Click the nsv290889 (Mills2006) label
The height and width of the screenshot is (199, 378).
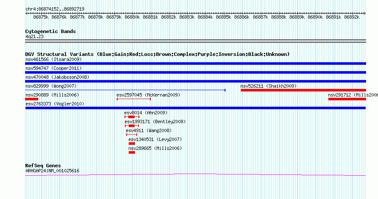52,95
